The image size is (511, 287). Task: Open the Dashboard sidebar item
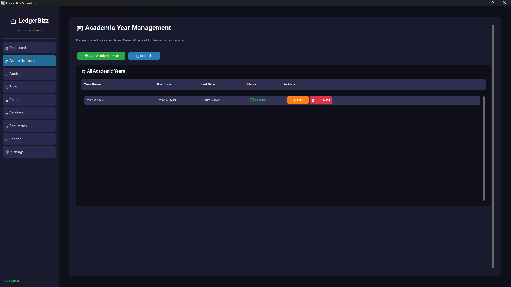coord(29,48)
